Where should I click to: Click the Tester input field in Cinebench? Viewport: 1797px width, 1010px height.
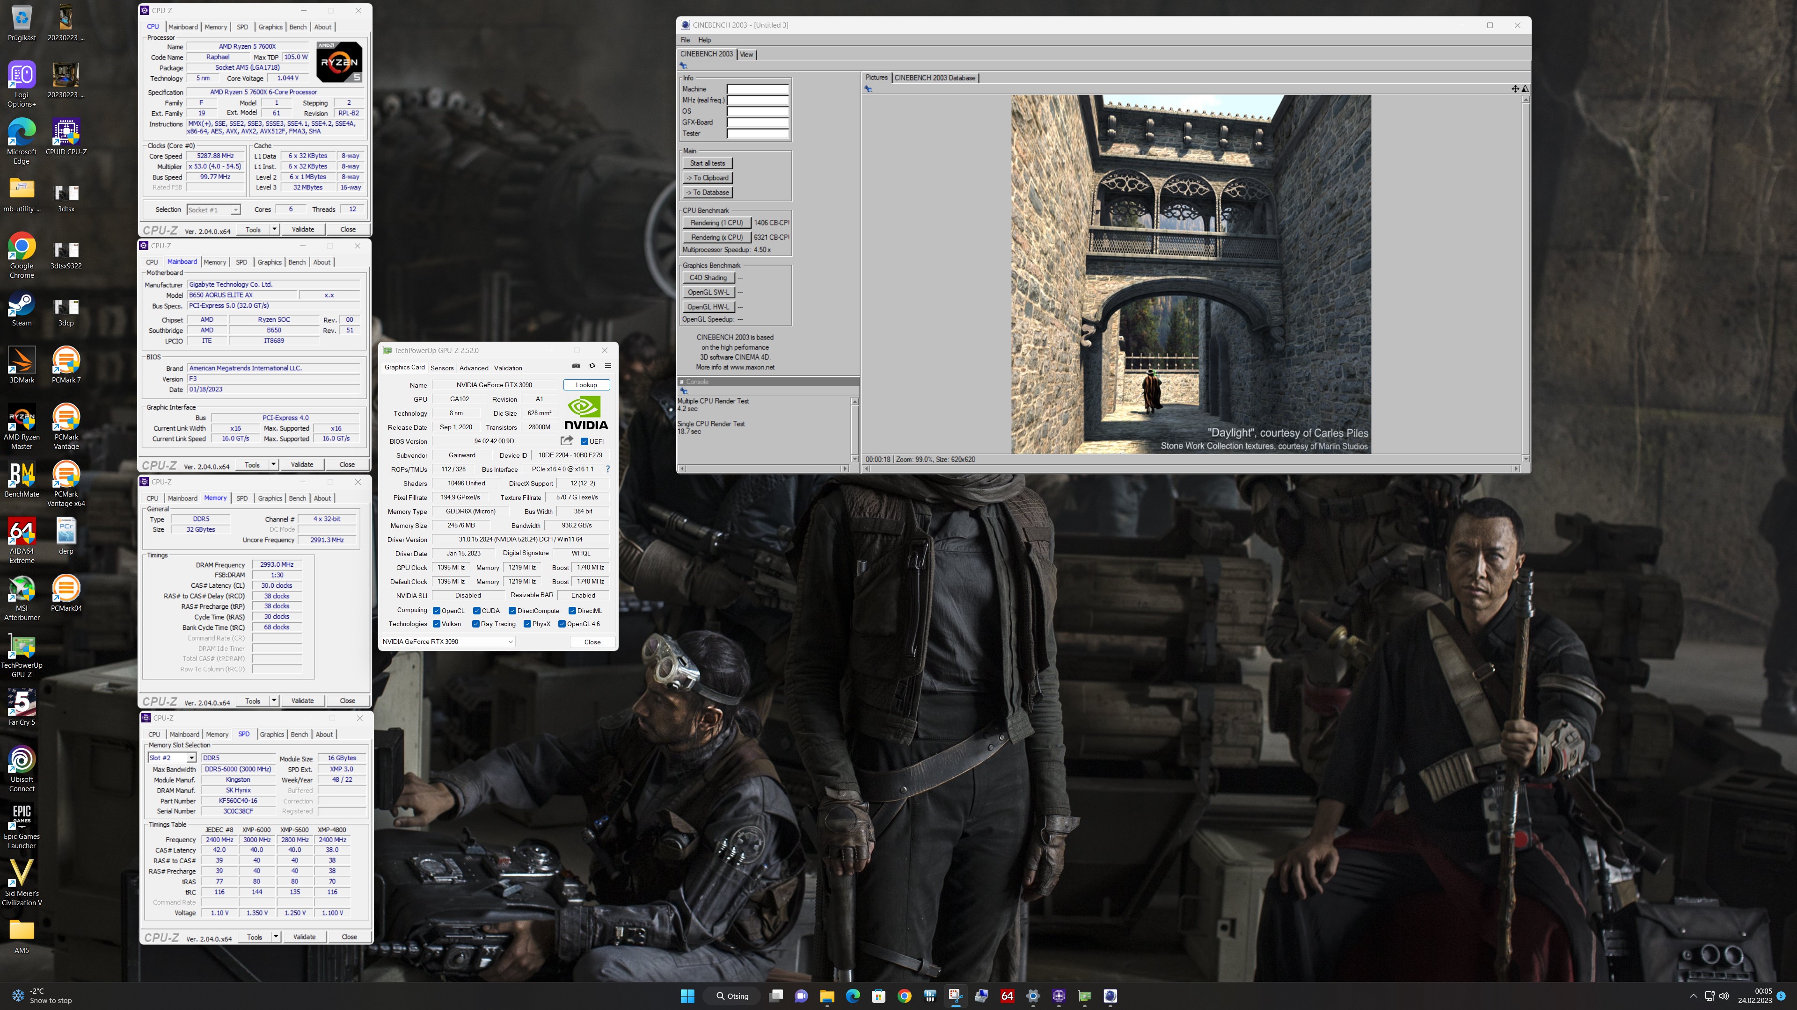click(x=758, y=134)
